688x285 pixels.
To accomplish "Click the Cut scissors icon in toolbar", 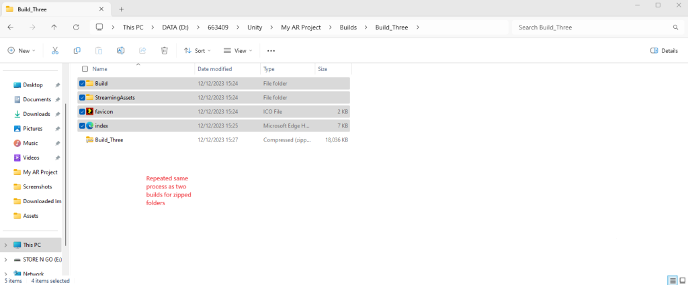I will coord(55,50).
